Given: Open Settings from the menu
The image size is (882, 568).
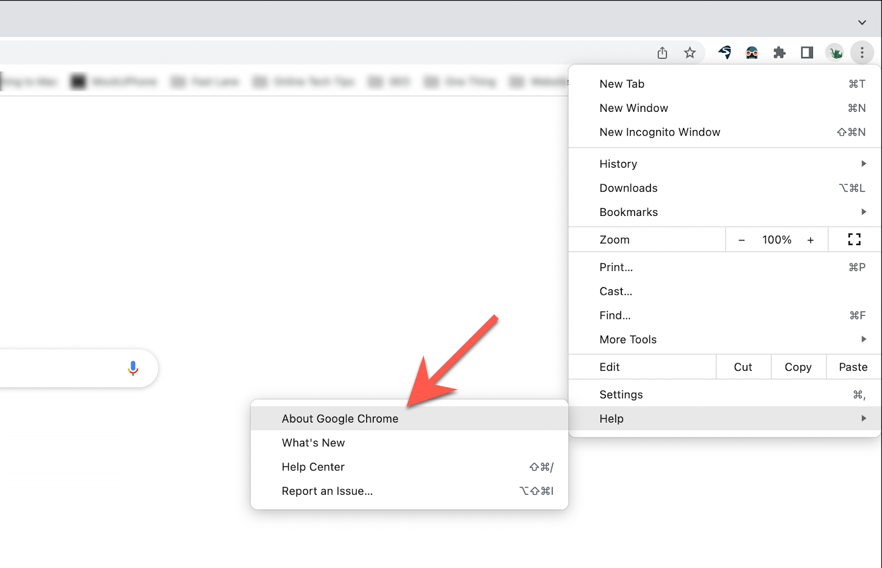Looking at the screenshot, I should pyautogui.click(x=724, y=394).
